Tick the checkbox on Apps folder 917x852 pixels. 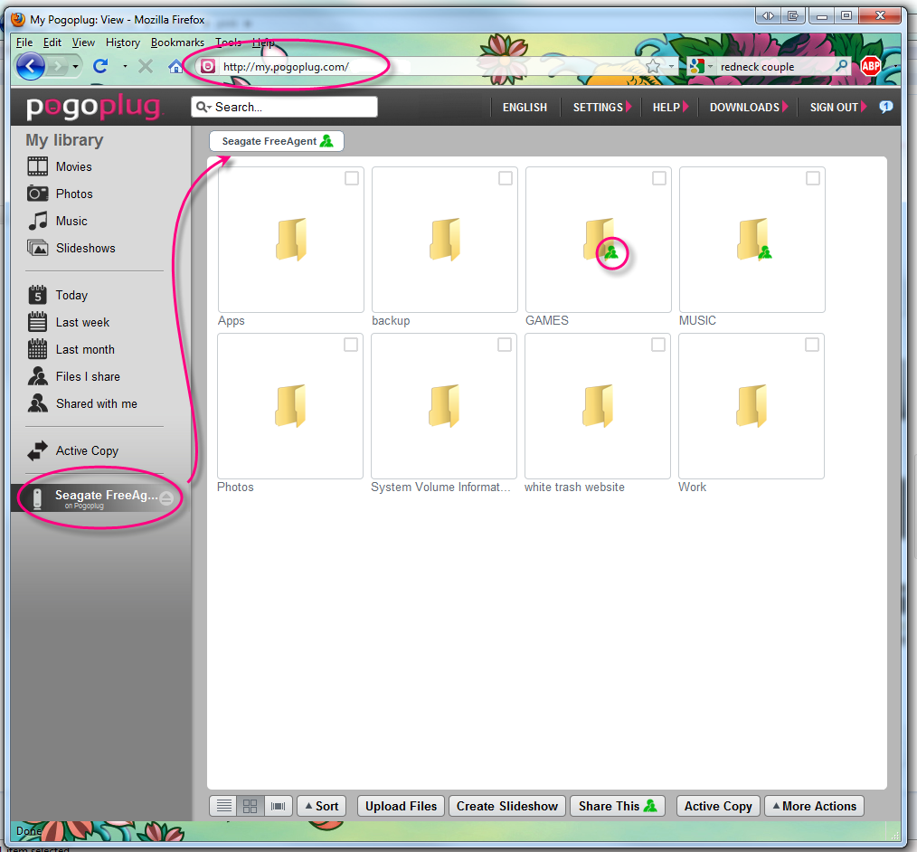[352, 178]
